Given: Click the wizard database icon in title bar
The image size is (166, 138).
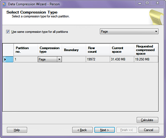Looking at the screenshot, I should [x=4, y=4].
